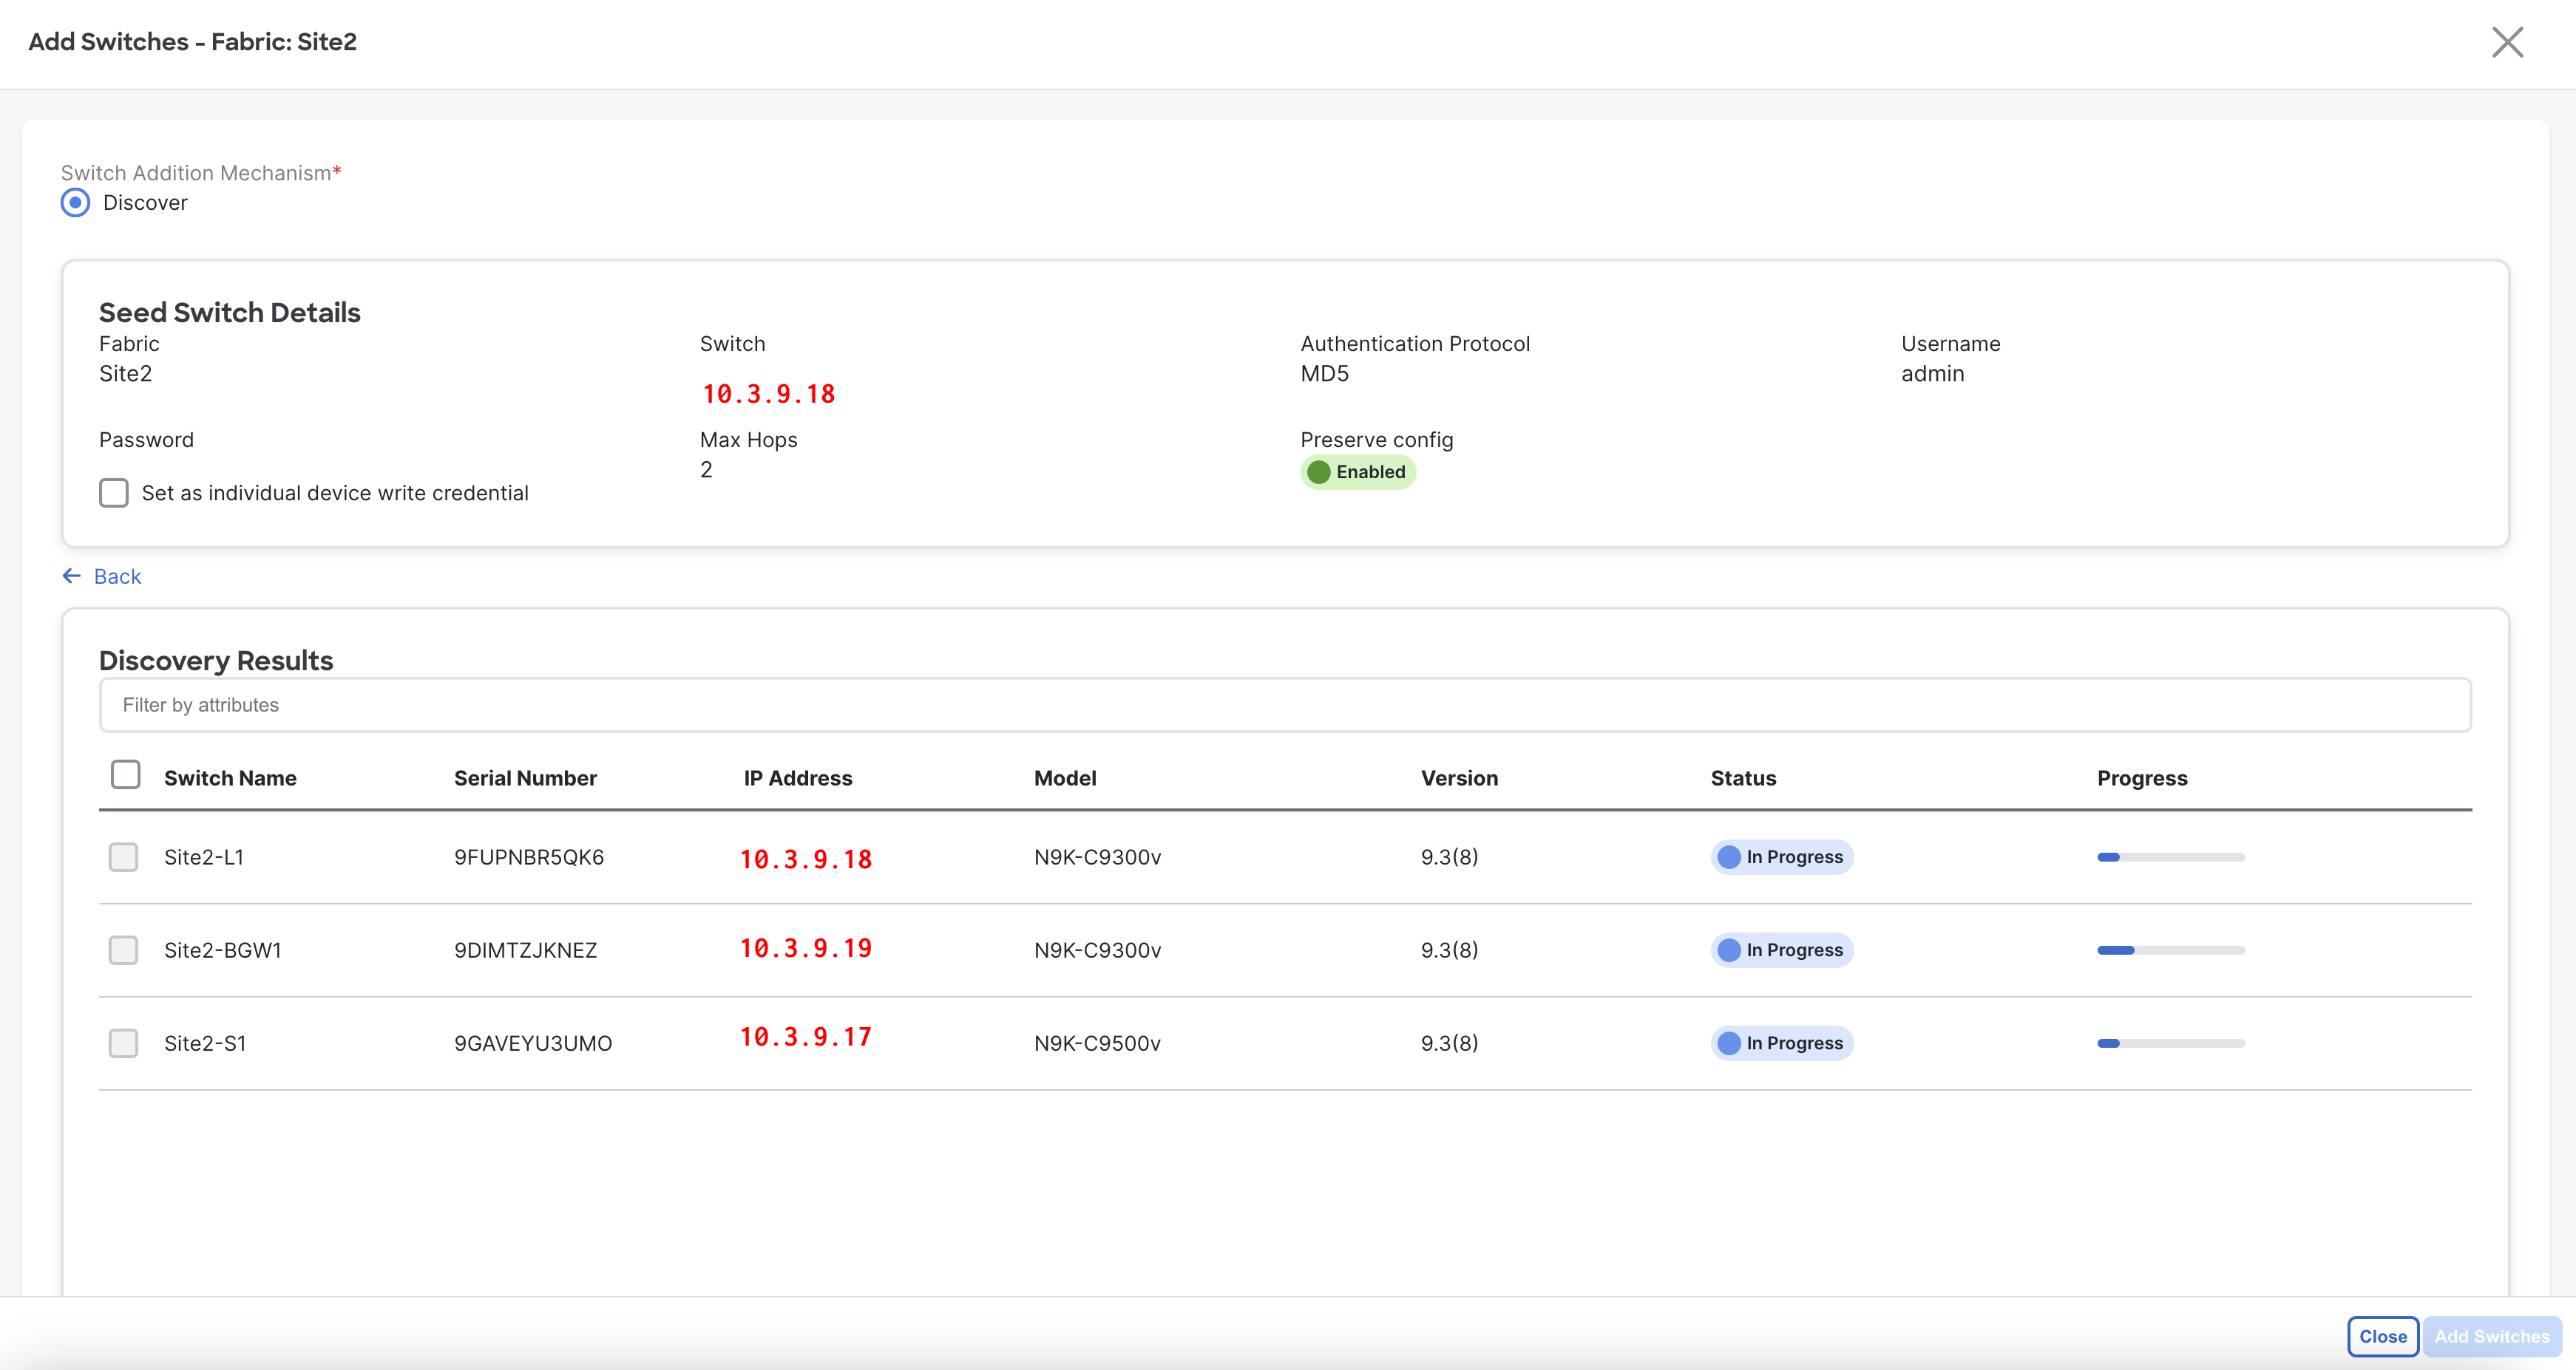Select switch name Site2-L1
This screenshot has height=1370, width=2576.
[x=204, y=856]
